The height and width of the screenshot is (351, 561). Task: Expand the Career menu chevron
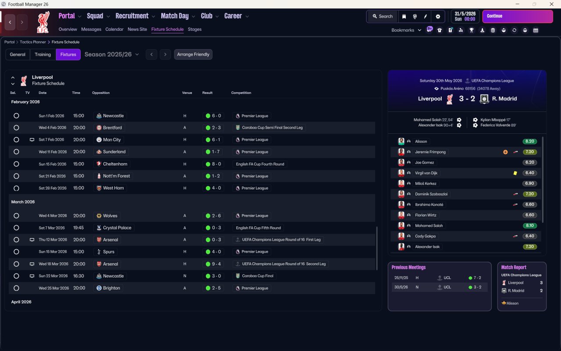(247, 17)
